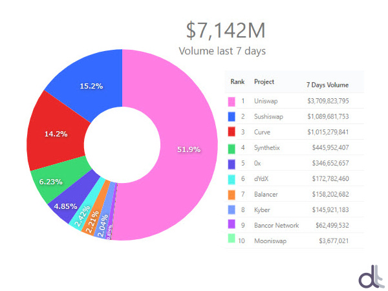Click the $1,089,681,753 volume value
Image resolution: width=388 pixels, height=291 pixels.
[328, 116]
